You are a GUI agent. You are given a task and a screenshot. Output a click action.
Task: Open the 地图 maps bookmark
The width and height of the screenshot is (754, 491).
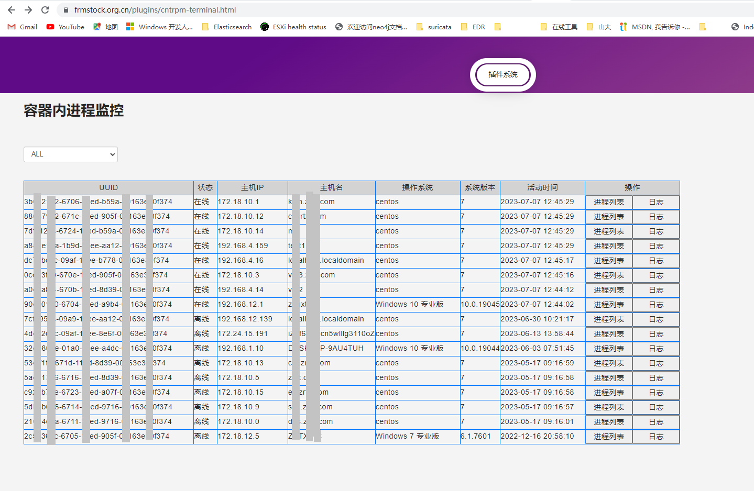tap(105, 27)
